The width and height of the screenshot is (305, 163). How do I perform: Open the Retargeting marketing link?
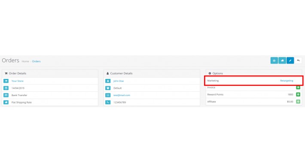[x=287, y=81]
